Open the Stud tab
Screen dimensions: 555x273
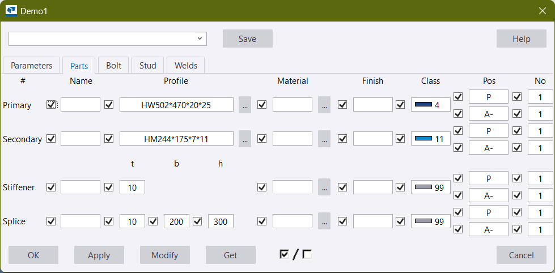pyautogui.click(x=147, y=66)
